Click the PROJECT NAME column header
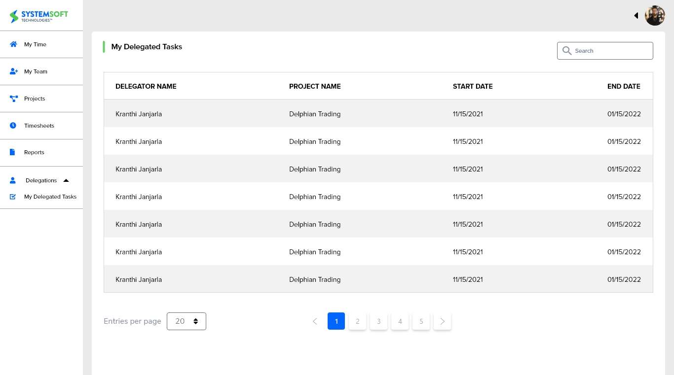 pos(315,86)
